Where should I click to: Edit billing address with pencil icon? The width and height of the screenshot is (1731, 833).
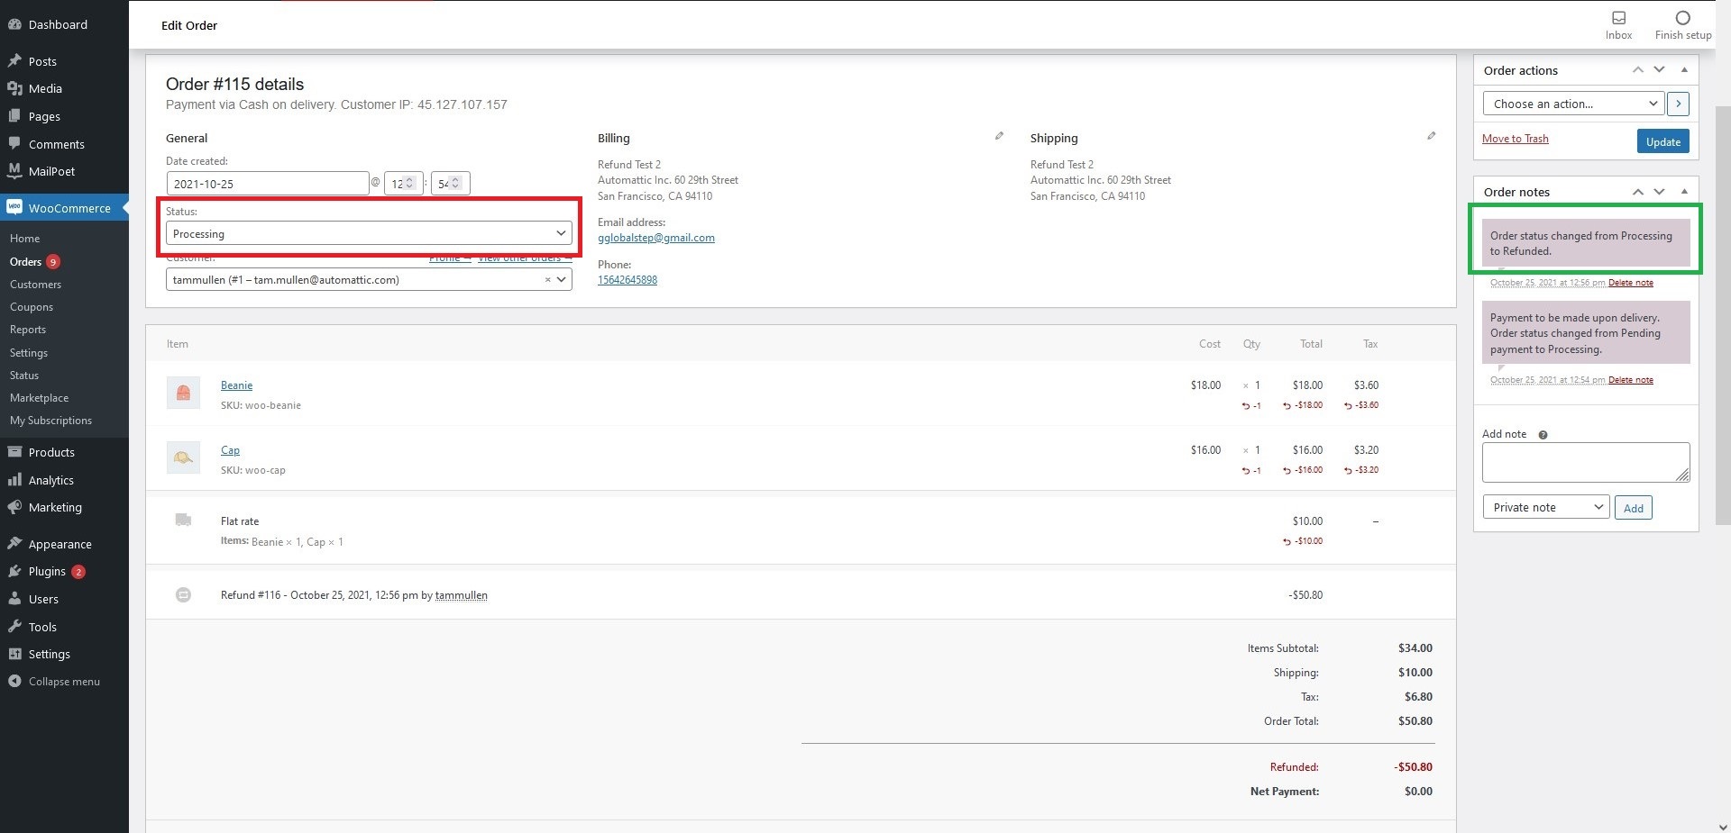click(x=999, y=136)
